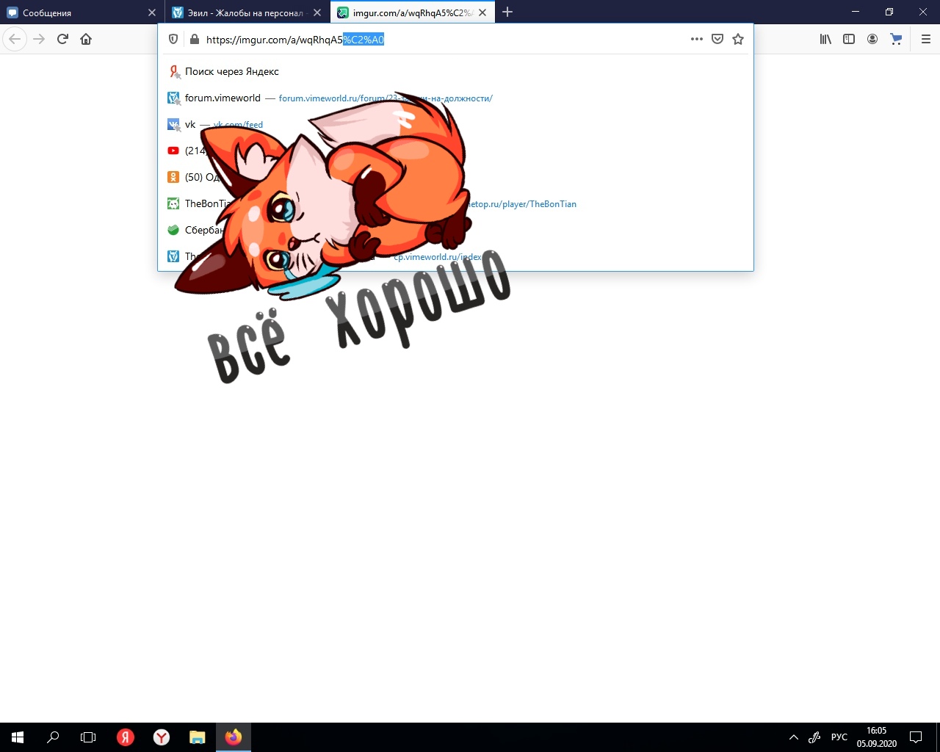This screenshot has width=940, height=752.
Task: Open Library bookmarks and history
Action: (825, 39)
